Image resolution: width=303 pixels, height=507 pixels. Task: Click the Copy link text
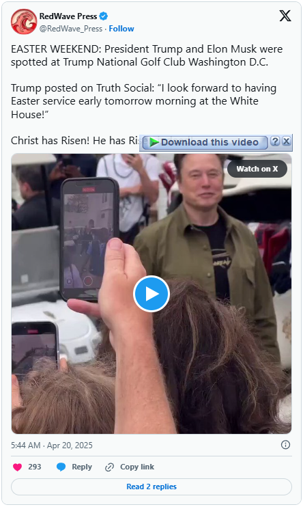coord(137,467)
